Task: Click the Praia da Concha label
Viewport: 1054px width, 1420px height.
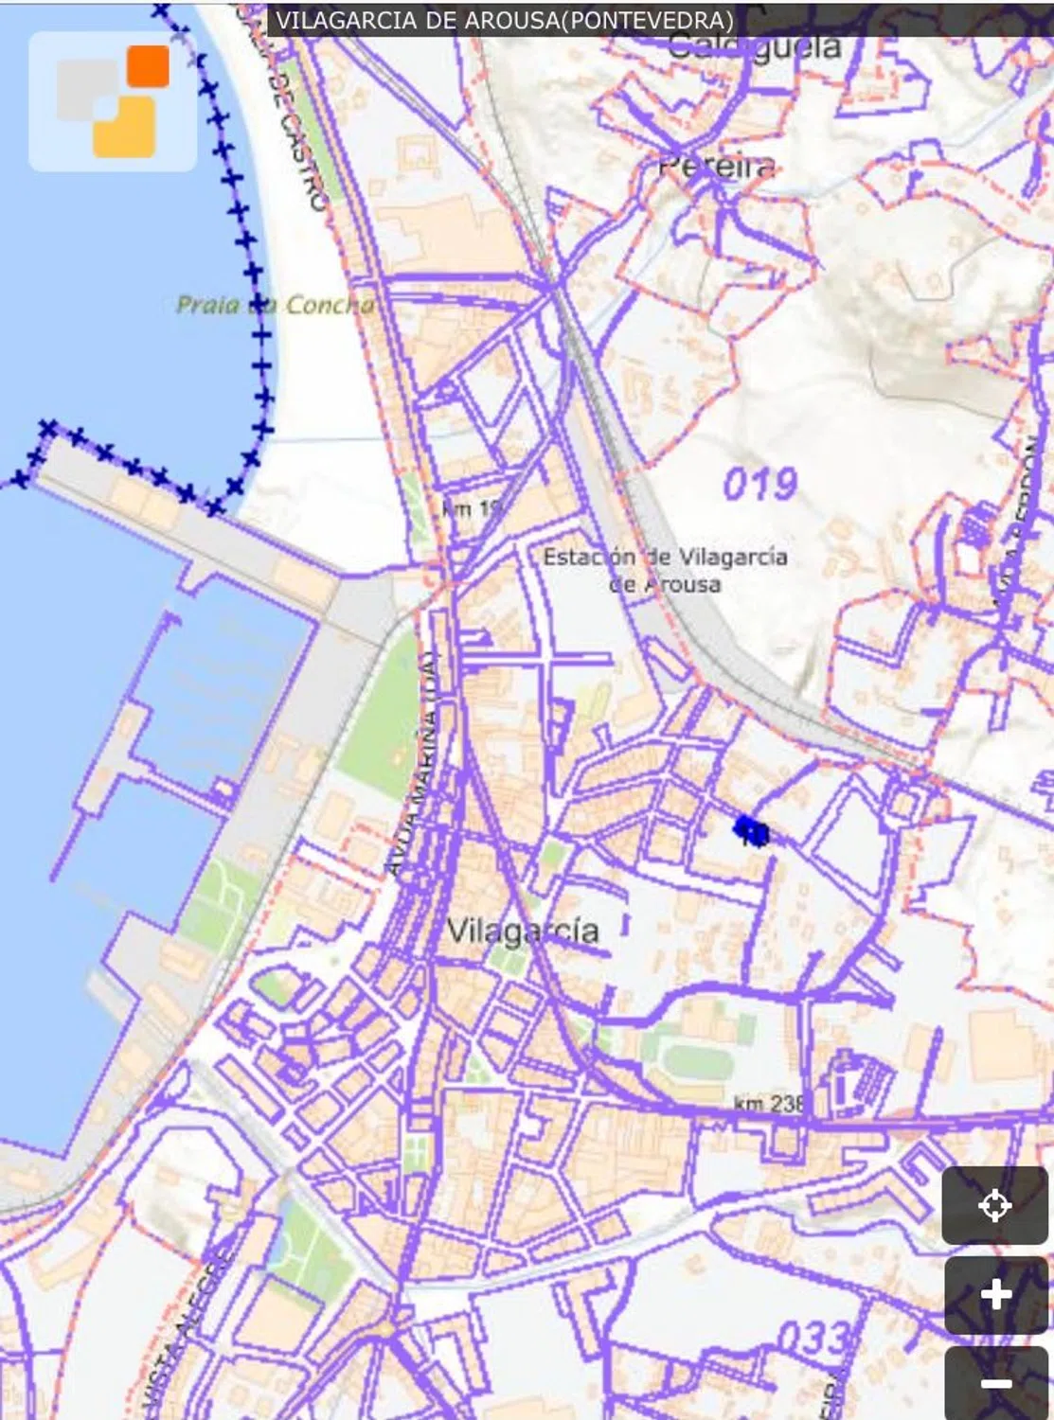Action: tap(276, 305)
